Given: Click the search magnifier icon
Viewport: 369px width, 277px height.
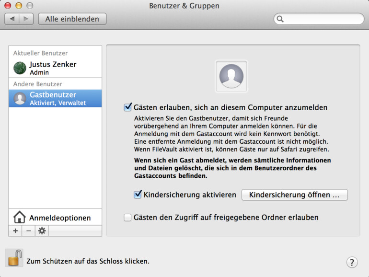Looking at the screenshot, I should click(280, 19).
